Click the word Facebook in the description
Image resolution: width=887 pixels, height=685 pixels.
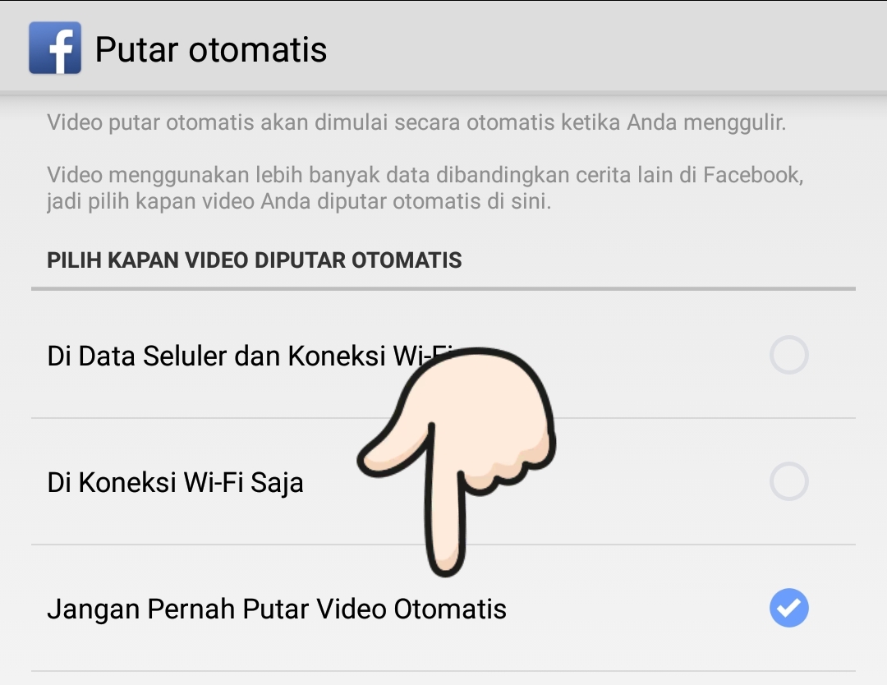click(753, 175)
